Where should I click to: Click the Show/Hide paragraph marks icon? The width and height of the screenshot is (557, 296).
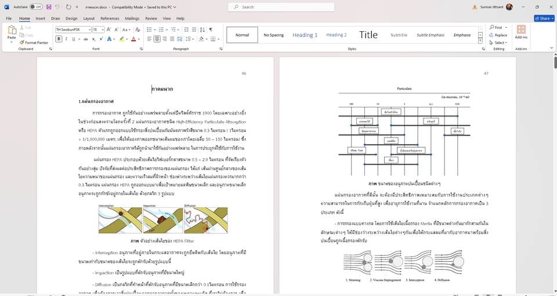coord(211,29)
